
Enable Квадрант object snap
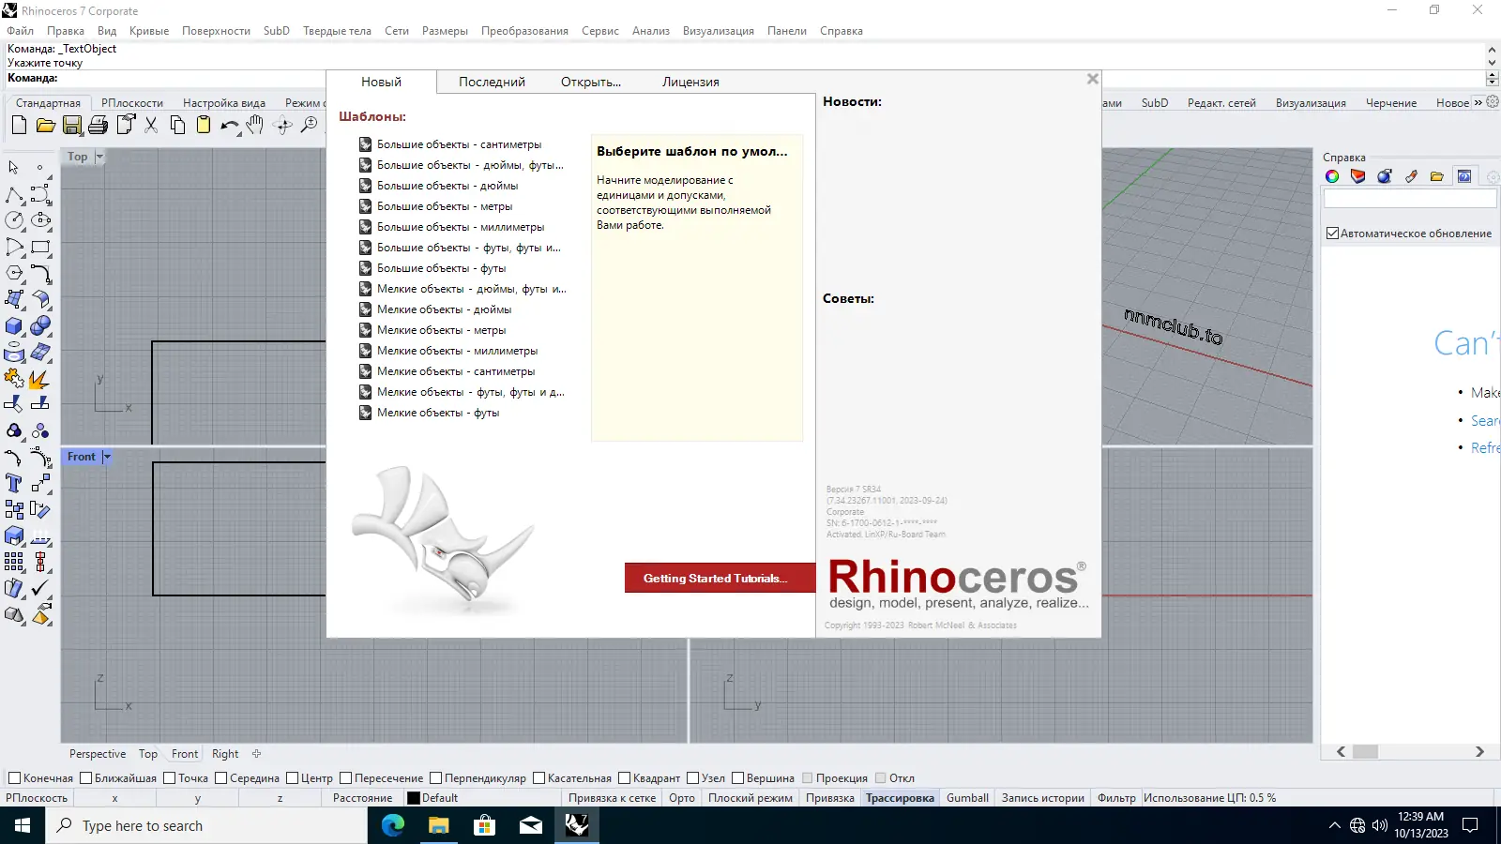point(625,777)
